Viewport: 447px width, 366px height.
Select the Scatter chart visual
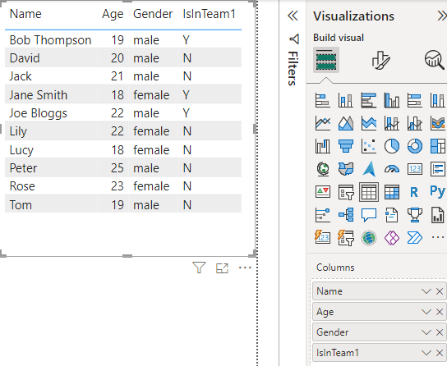pos(369,146)
